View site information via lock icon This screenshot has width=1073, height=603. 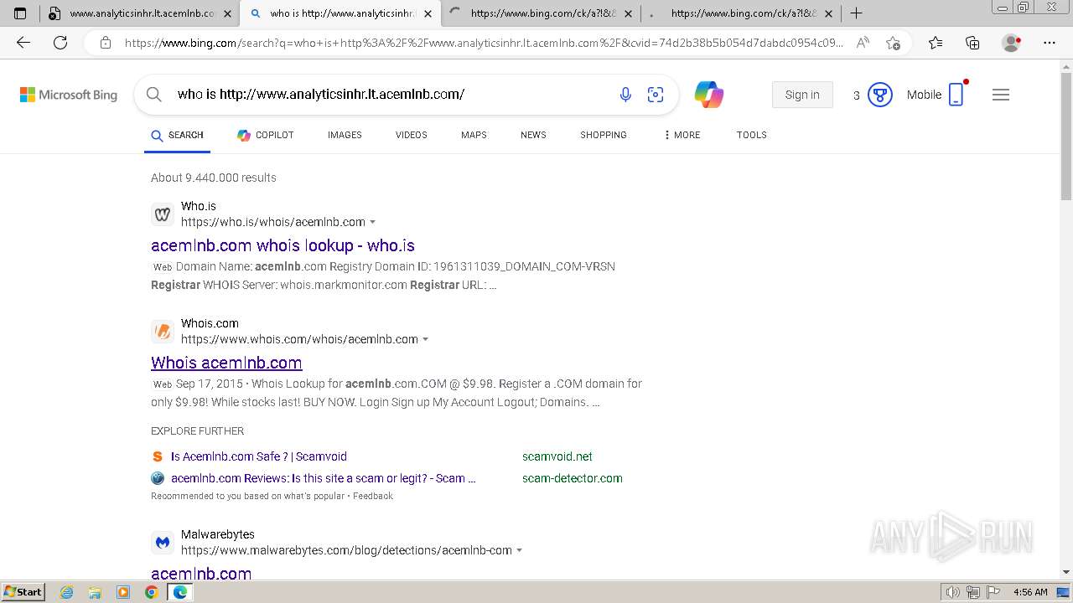106,43
